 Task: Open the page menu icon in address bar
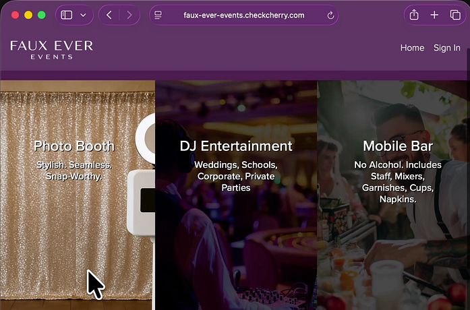158,15
